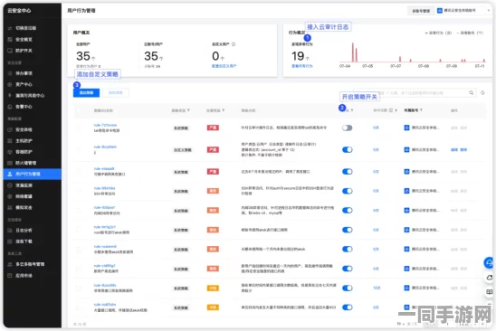Open the 资产中心 sidebar icon
Image resolution: width=496 pixels, height=331 pixels.
click(x=10, y=84)
